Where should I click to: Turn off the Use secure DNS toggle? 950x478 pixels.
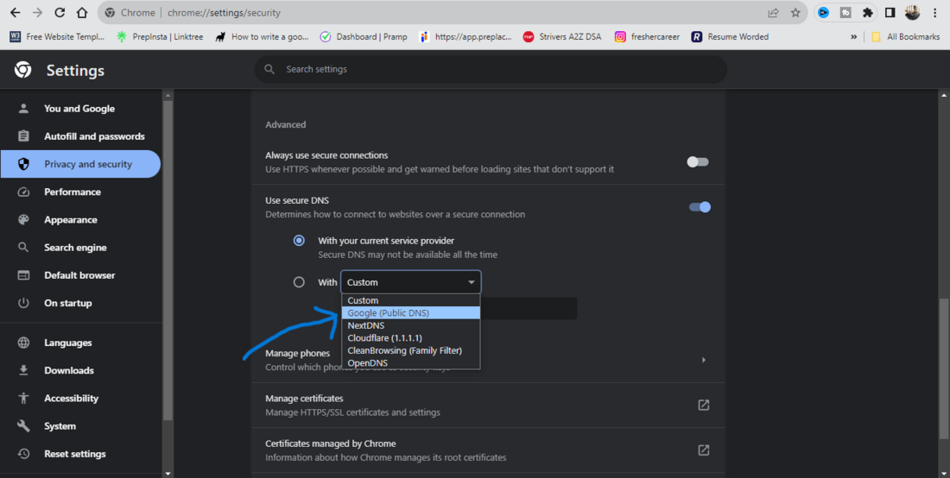700,207
